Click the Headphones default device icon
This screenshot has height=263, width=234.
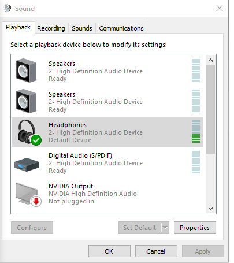(x=29, y=132)
